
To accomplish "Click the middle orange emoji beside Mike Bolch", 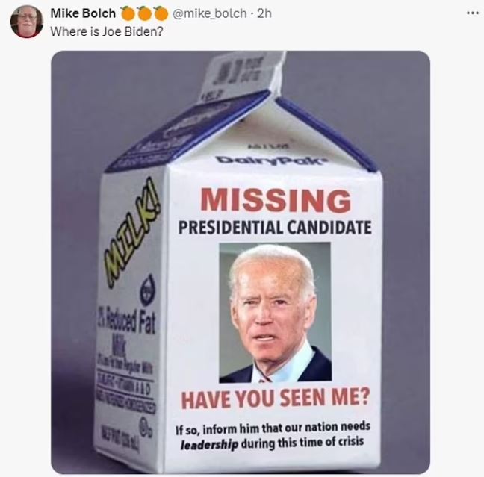I will (x=144, y=13).
